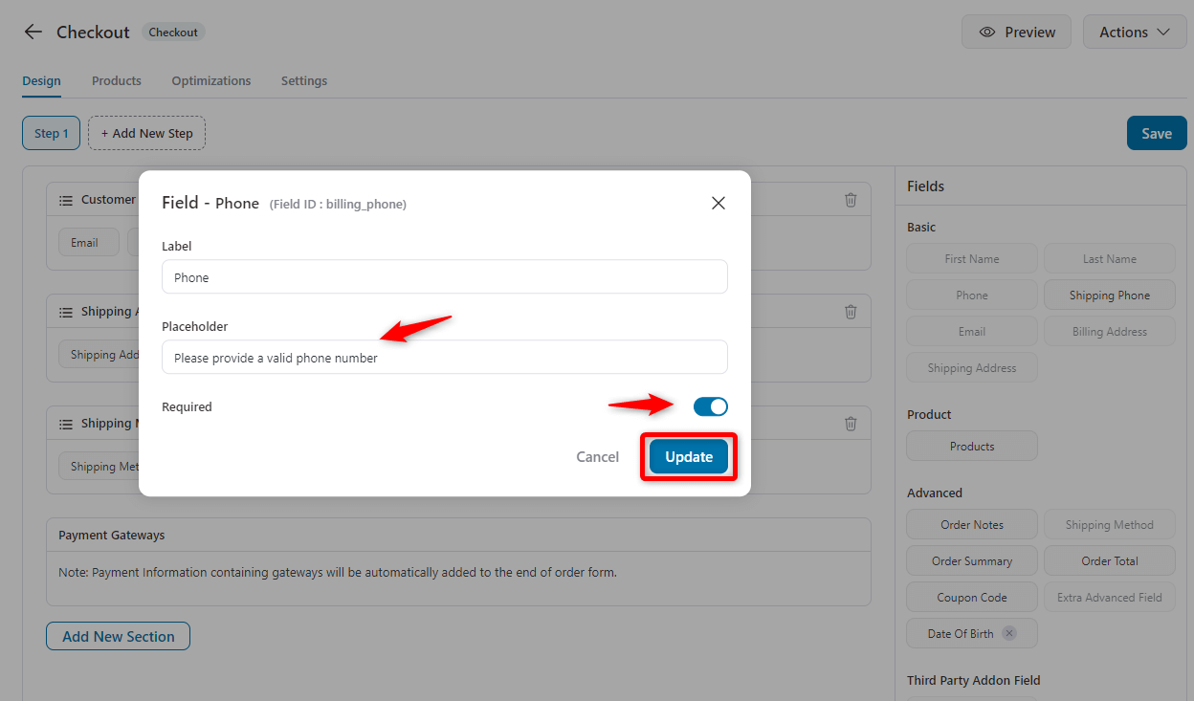This screenshot has height=701, width=1194.
Task: Click Add New Step
Action: coord(147,133)
